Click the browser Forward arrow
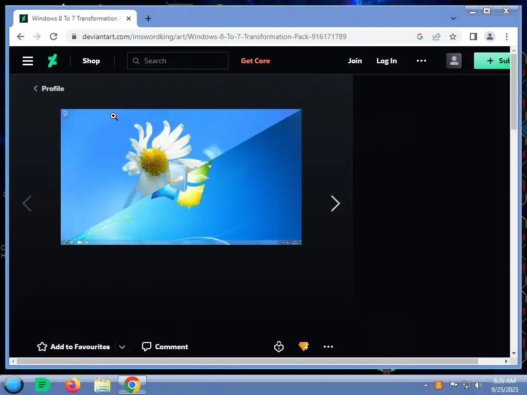The height and width of the screenshot is (395, 527). 37,37
